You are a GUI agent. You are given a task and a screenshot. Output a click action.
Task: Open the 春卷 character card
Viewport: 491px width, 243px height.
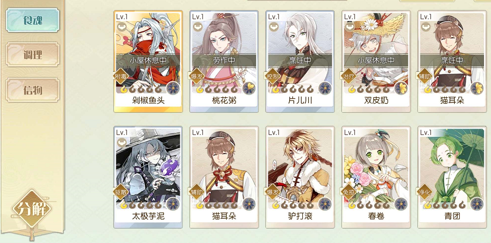click(376, 177)
